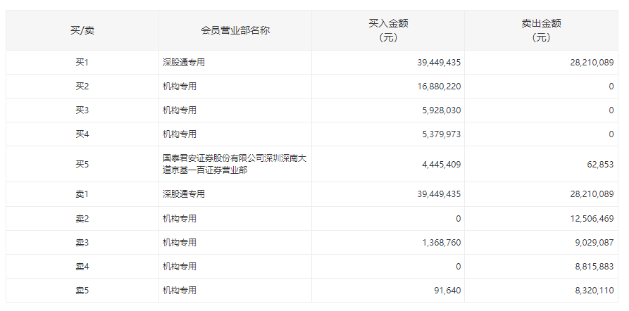Screen dimensions: 629x311
Task: Click the 卖出金额(元) column header
Action: pyautogui.click(x=541, y=30)
